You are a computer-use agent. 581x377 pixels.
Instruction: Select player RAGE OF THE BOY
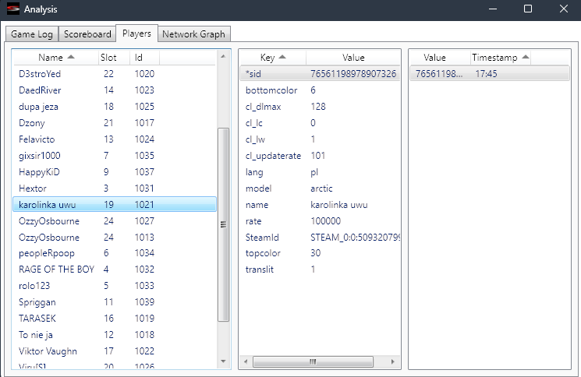tap(115, 270)
